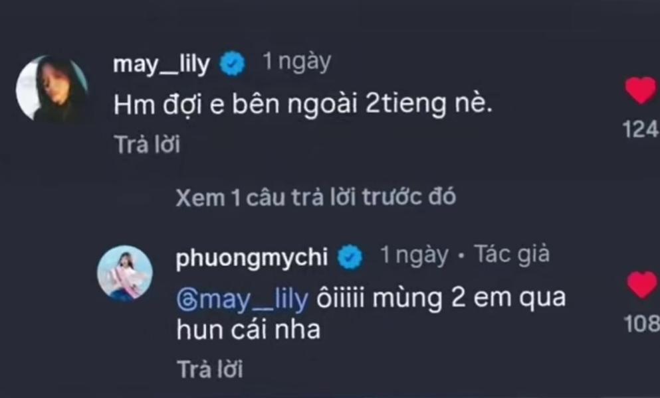Click "Trả lời" under may__lily's comment
The image size is (660, 398).
pos(147,145)
